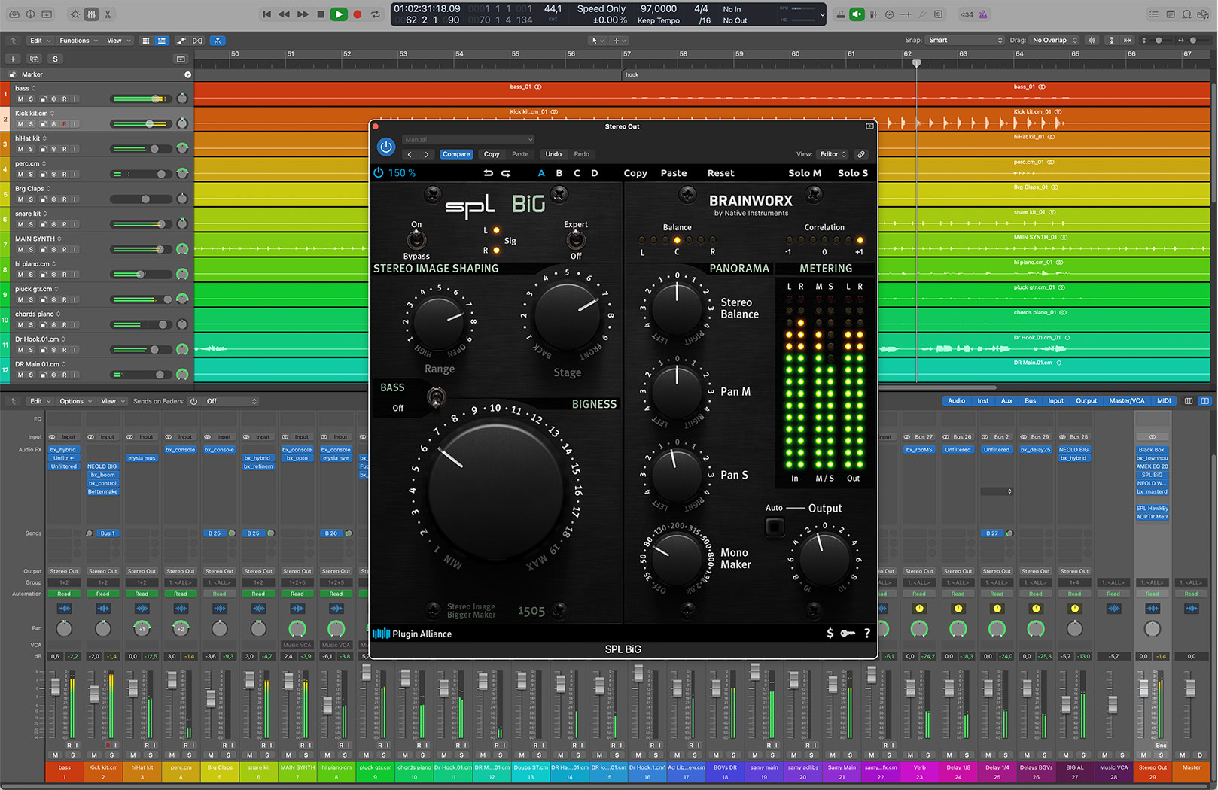Duplicate the track with the duplicate icon
Viewport: 1218px width, 790px height.
click(34, 59)
